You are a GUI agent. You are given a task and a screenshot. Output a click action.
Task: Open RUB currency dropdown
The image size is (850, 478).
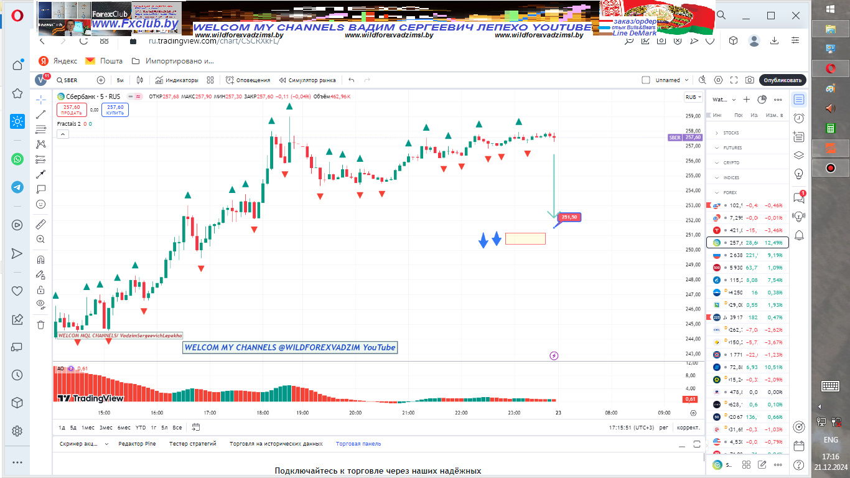point(693,97)
